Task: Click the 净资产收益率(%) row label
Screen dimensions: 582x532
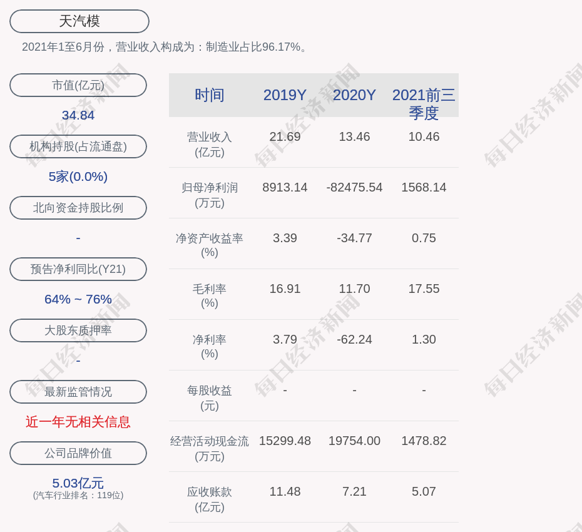Action: 210,245
